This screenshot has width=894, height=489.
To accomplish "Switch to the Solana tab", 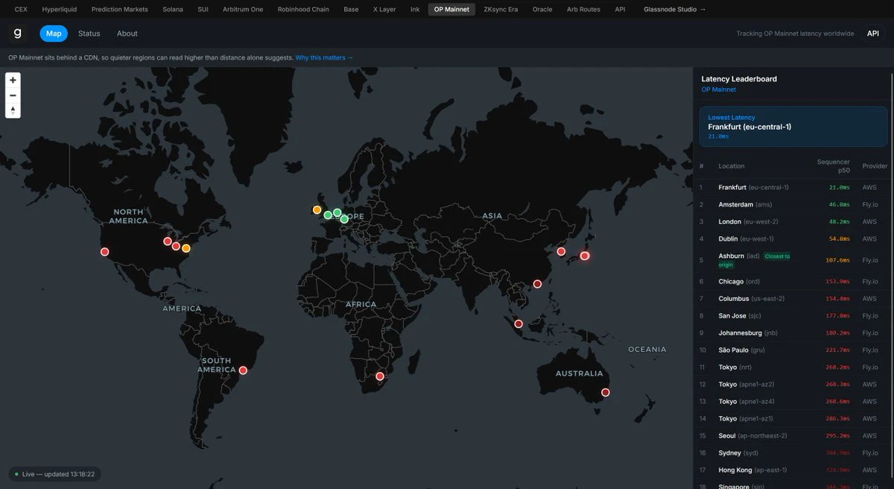I will tap(173, 10).
